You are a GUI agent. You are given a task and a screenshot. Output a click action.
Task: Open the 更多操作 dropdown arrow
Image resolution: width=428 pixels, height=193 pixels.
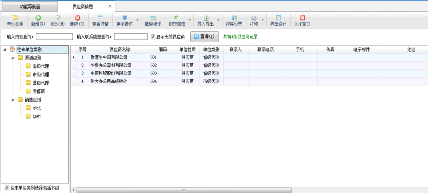[x=137, y=20]
